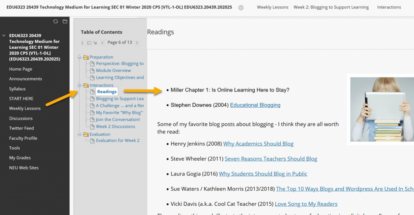Viewport: 414px width, 215px height.
Task: Open My Grades in course menu
Action: (20, 158)
